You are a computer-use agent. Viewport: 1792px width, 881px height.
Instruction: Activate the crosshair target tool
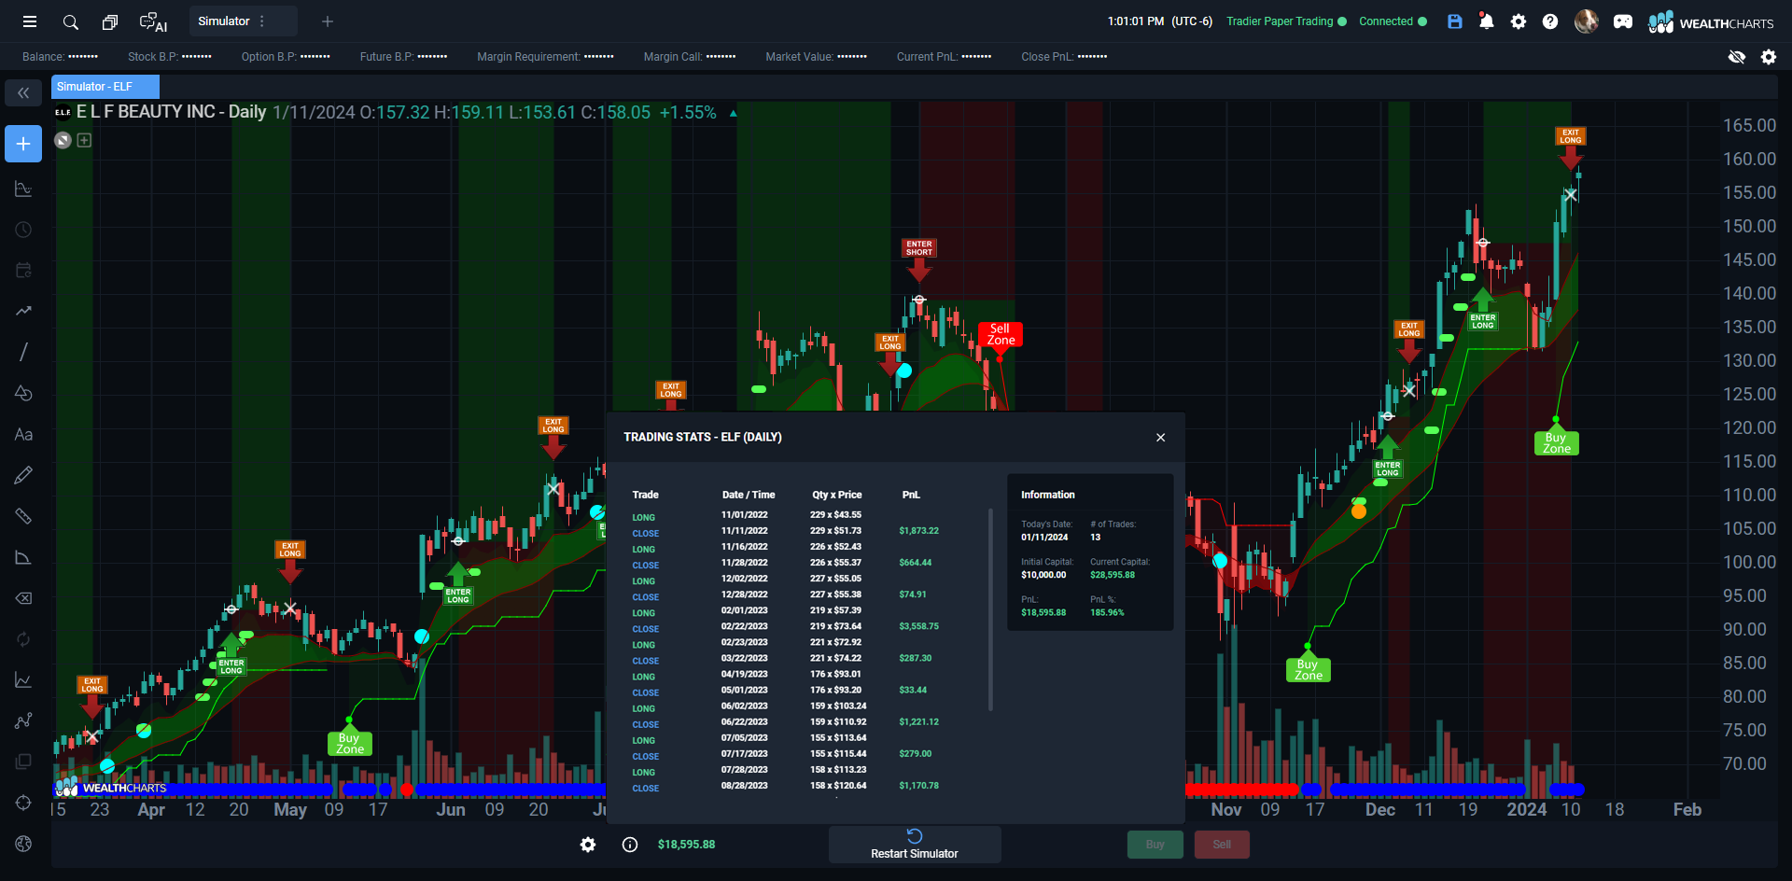[x=23, y=803]
